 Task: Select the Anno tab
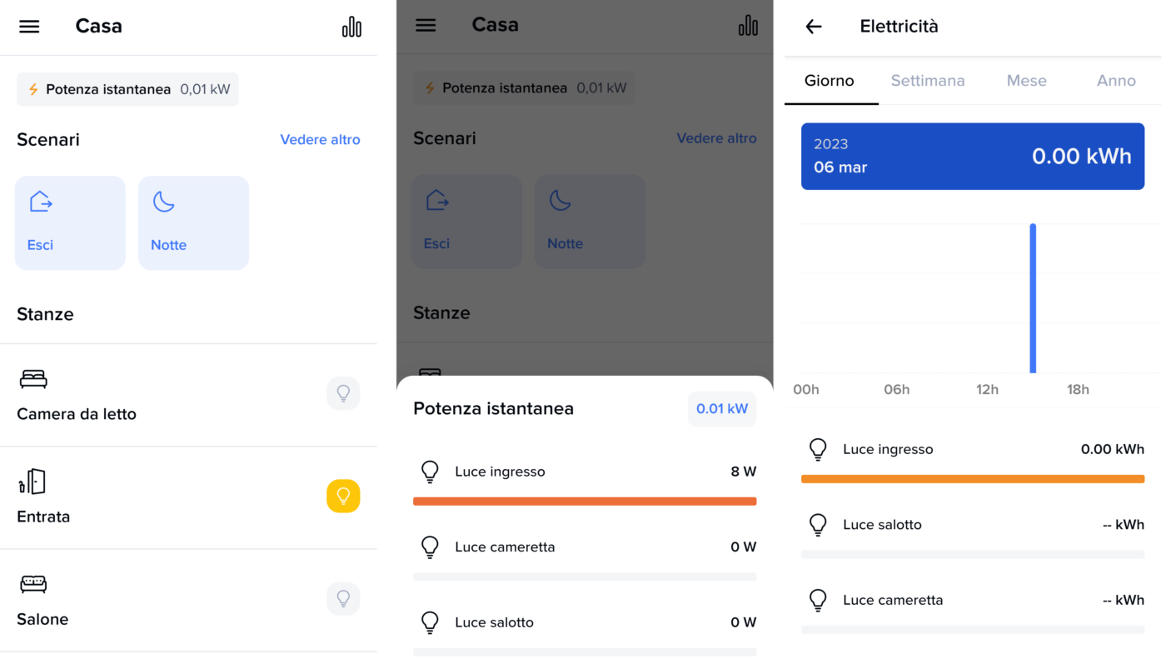1116,81
